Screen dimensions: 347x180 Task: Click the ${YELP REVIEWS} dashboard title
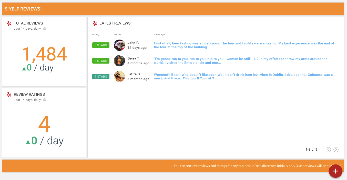(23, 9)
